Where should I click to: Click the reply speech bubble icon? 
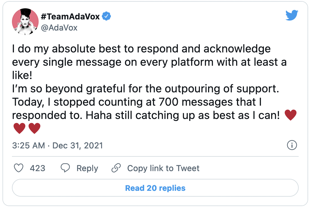pyautogui.click(x=65, y=168)
